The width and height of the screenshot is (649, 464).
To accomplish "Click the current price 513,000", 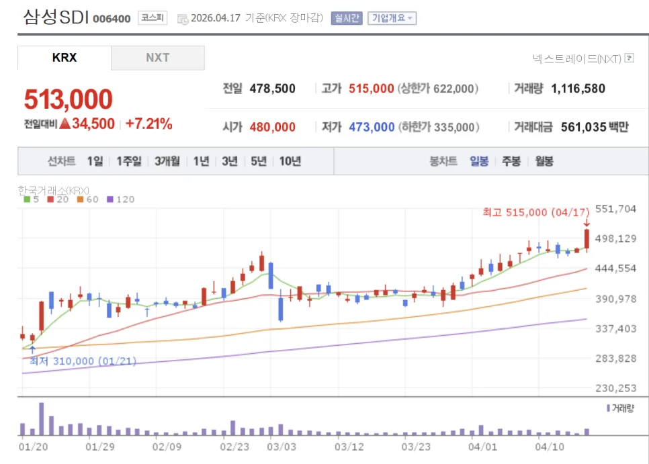I will (69, 99).
